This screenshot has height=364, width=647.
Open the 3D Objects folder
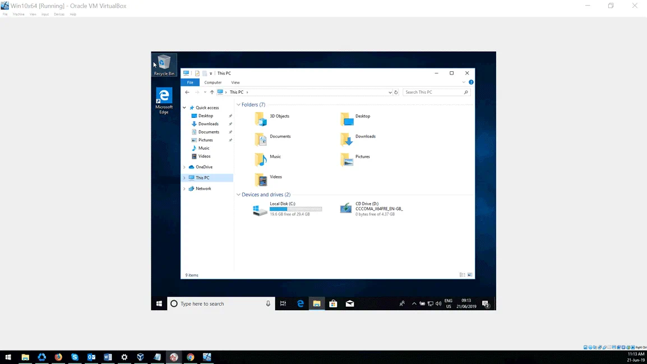261,118
